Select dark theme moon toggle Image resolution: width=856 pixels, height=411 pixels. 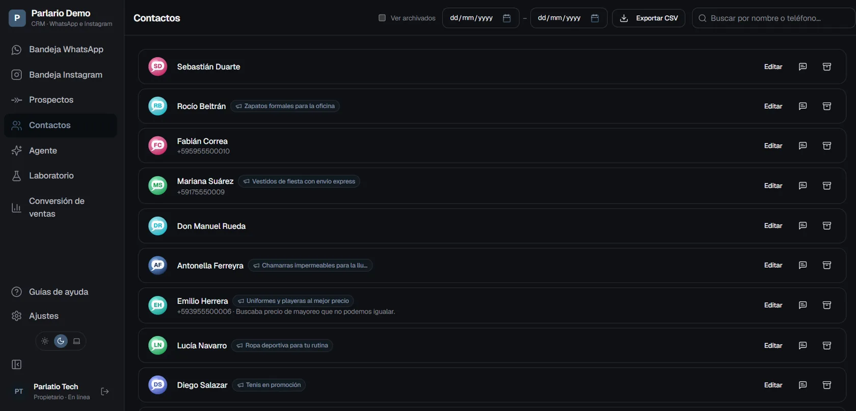tap(61, 341)
